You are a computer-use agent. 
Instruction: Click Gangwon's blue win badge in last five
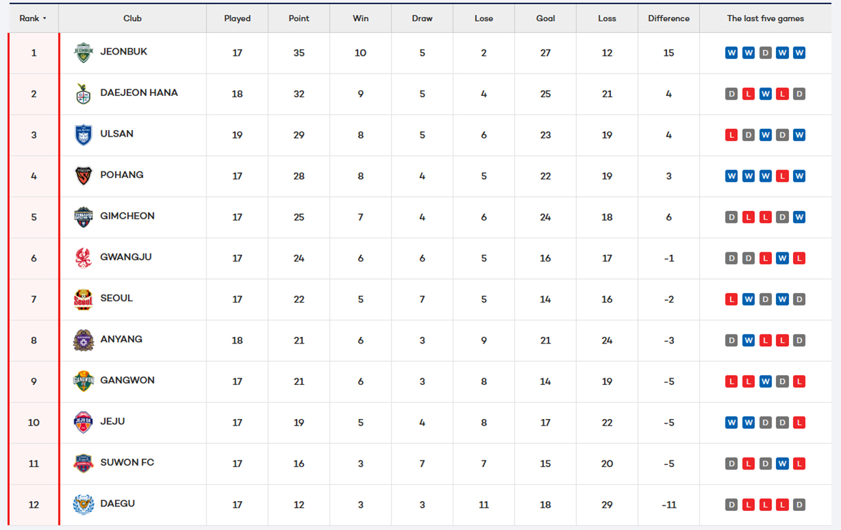pos(765,382)
